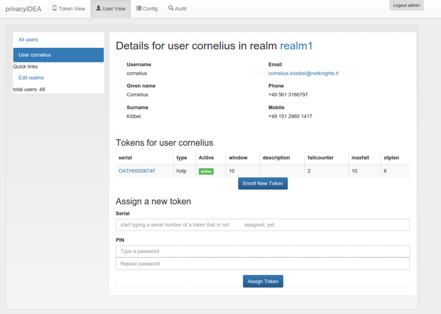This screenshot has height=314, width=441.
Task: Toggle the green active status badge
Action: pyautogui.click(x=206, y=172)
